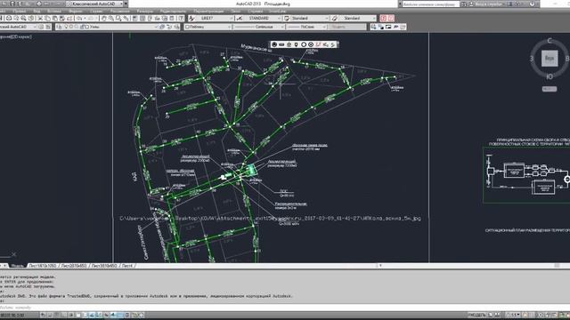Viewport: 570px width, 320px height.
Task: Toggle Ortho mode in status bar
Action: pyautogui.click(x=64, y=315)
